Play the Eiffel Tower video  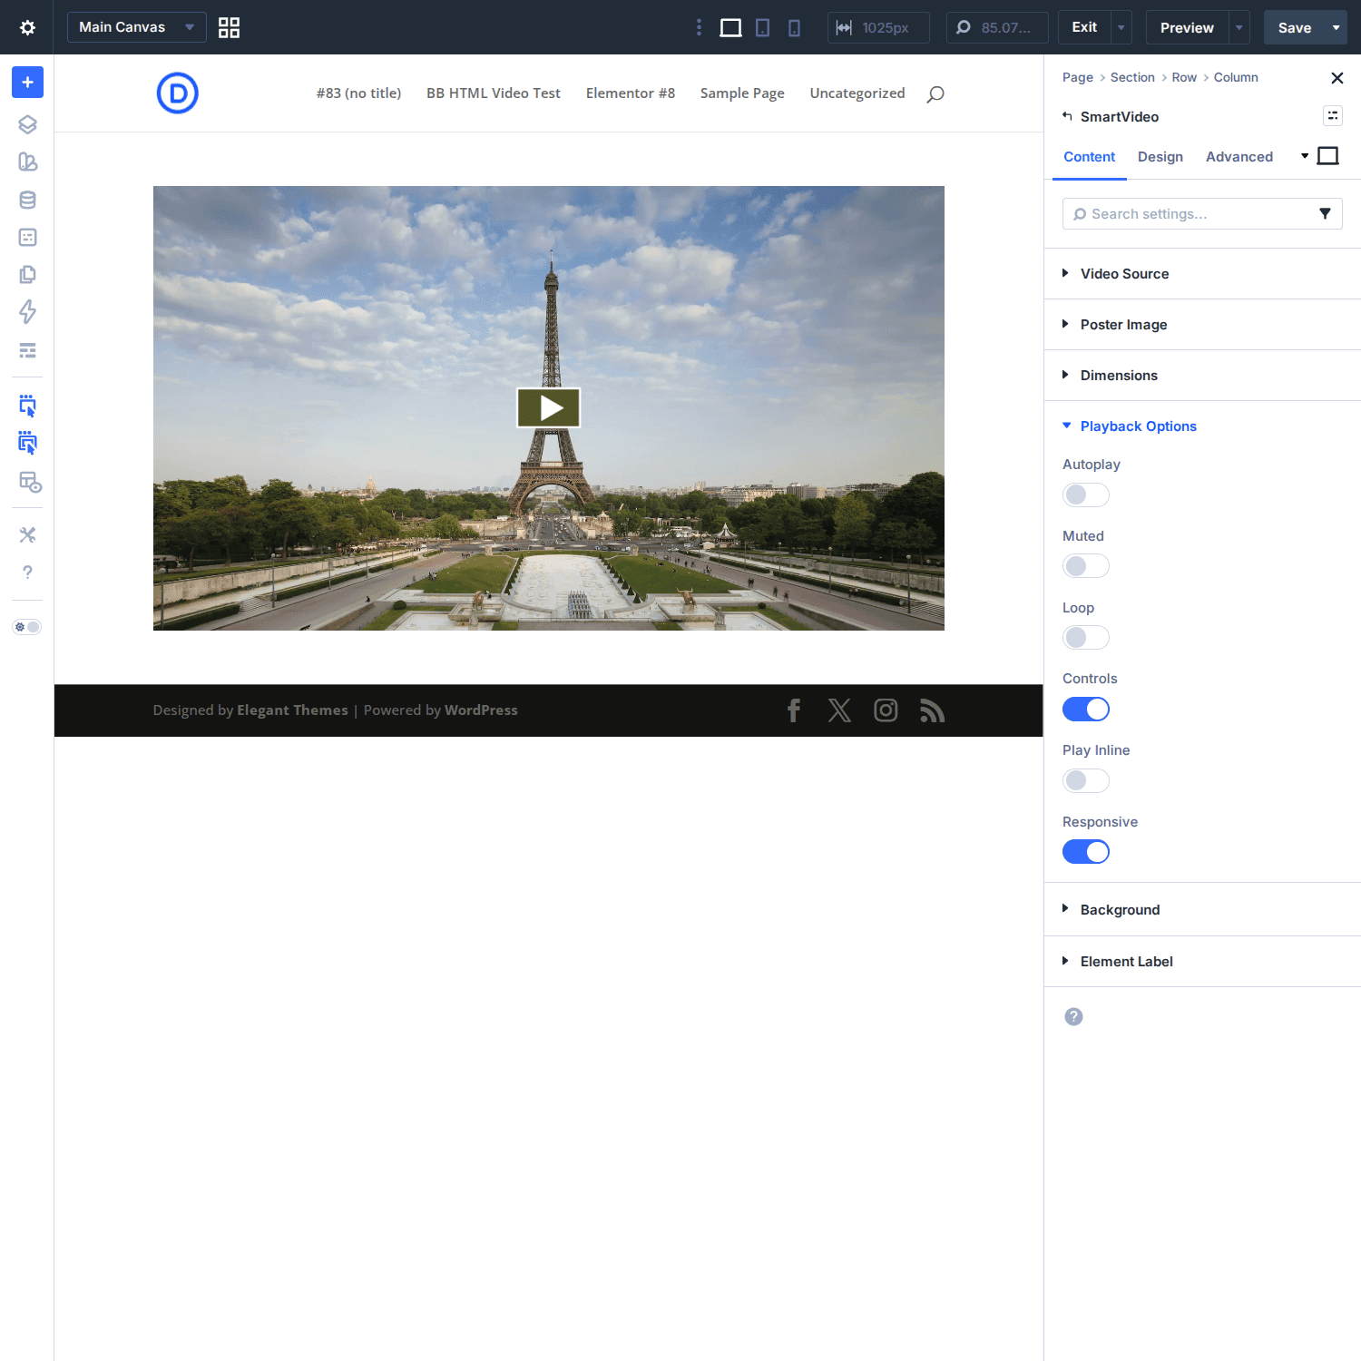click(548, 408)
